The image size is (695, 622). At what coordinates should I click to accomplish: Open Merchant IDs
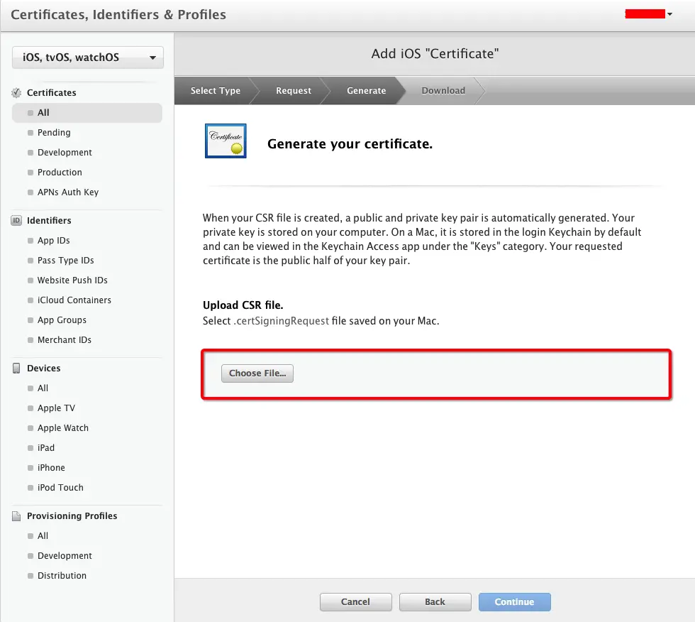(65, 340)
